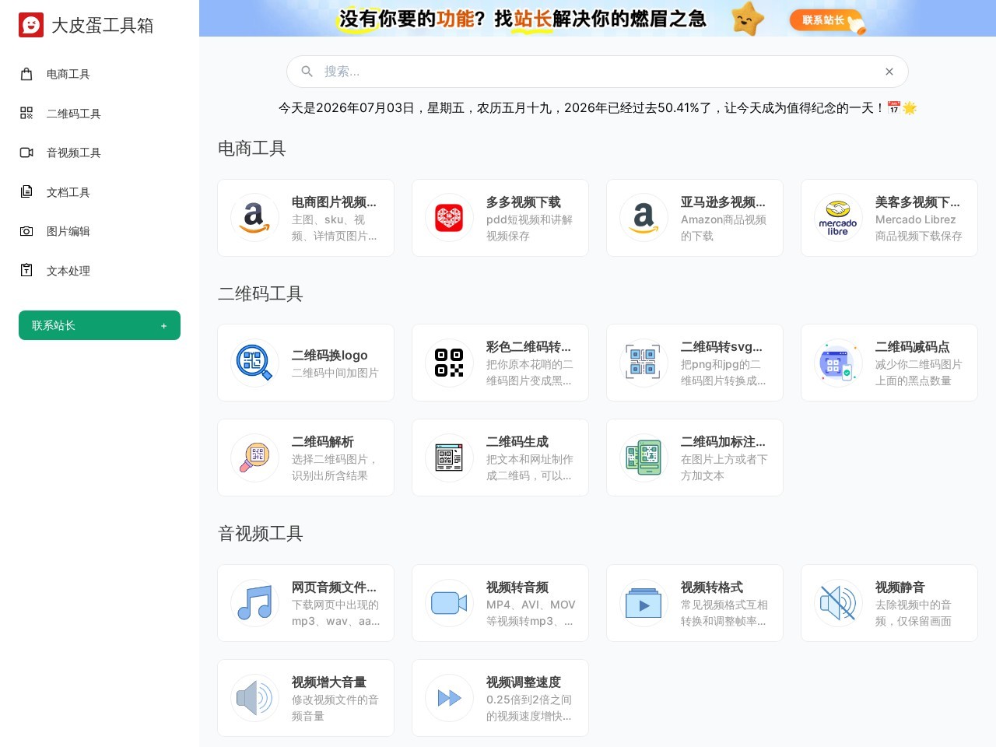Screen dimensions: 996x747
Task: Click the date line starting 今天是2026年07月03日
Action: (x=598, y=108)
